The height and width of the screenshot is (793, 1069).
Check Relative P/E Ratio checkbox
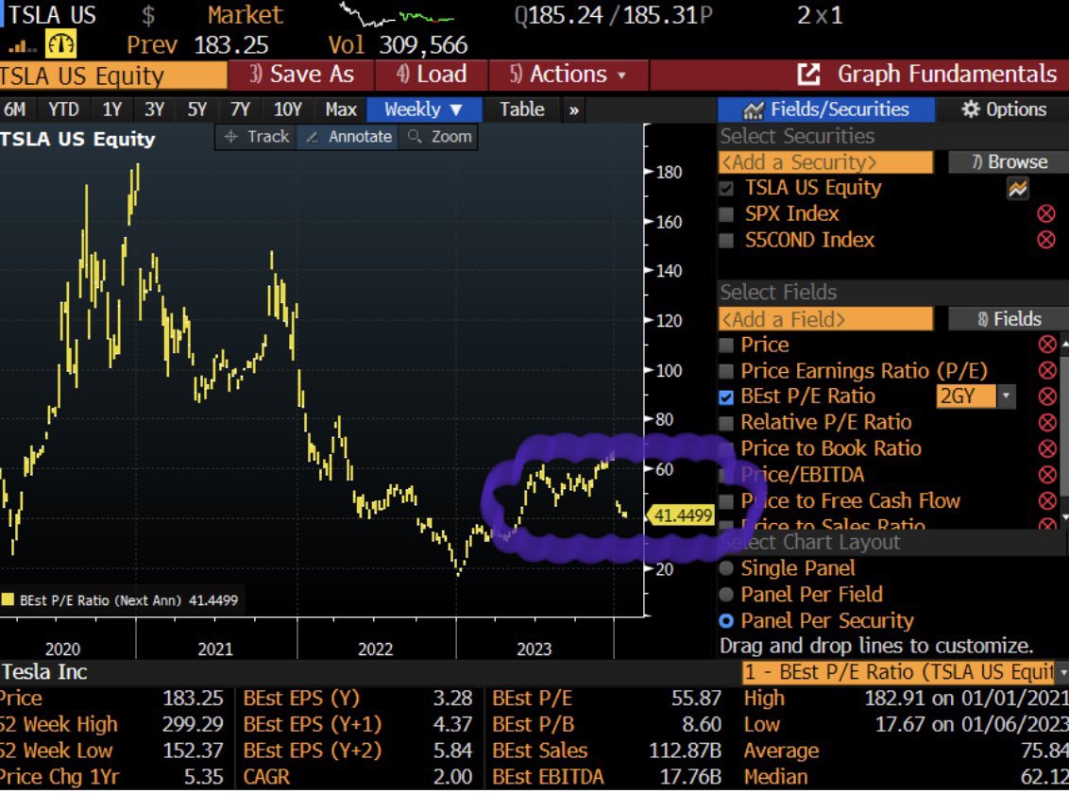(727, 423)
